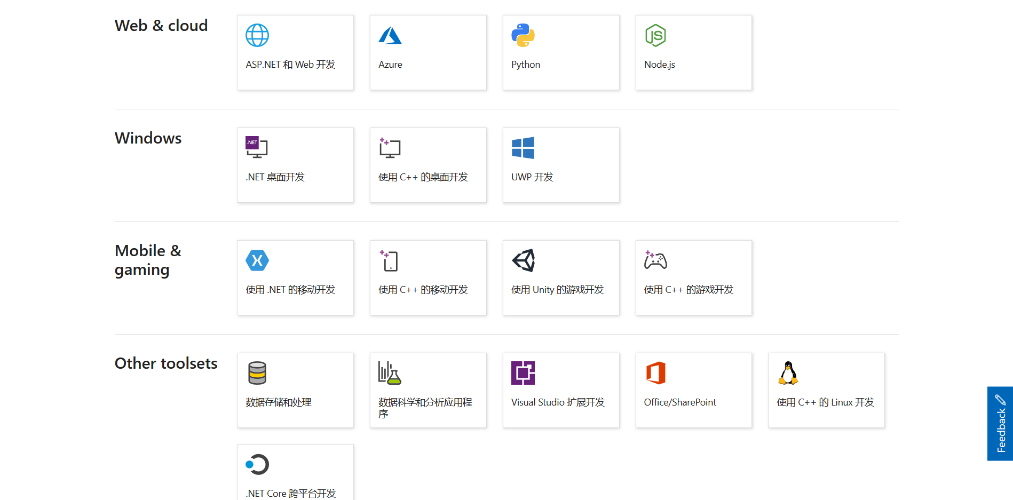Viewport: 1013px width, 500px height.
Task: Open the 使用 C++ 的 Linux 开发 link
Action: pyautogui.click(x=826, y=390)
